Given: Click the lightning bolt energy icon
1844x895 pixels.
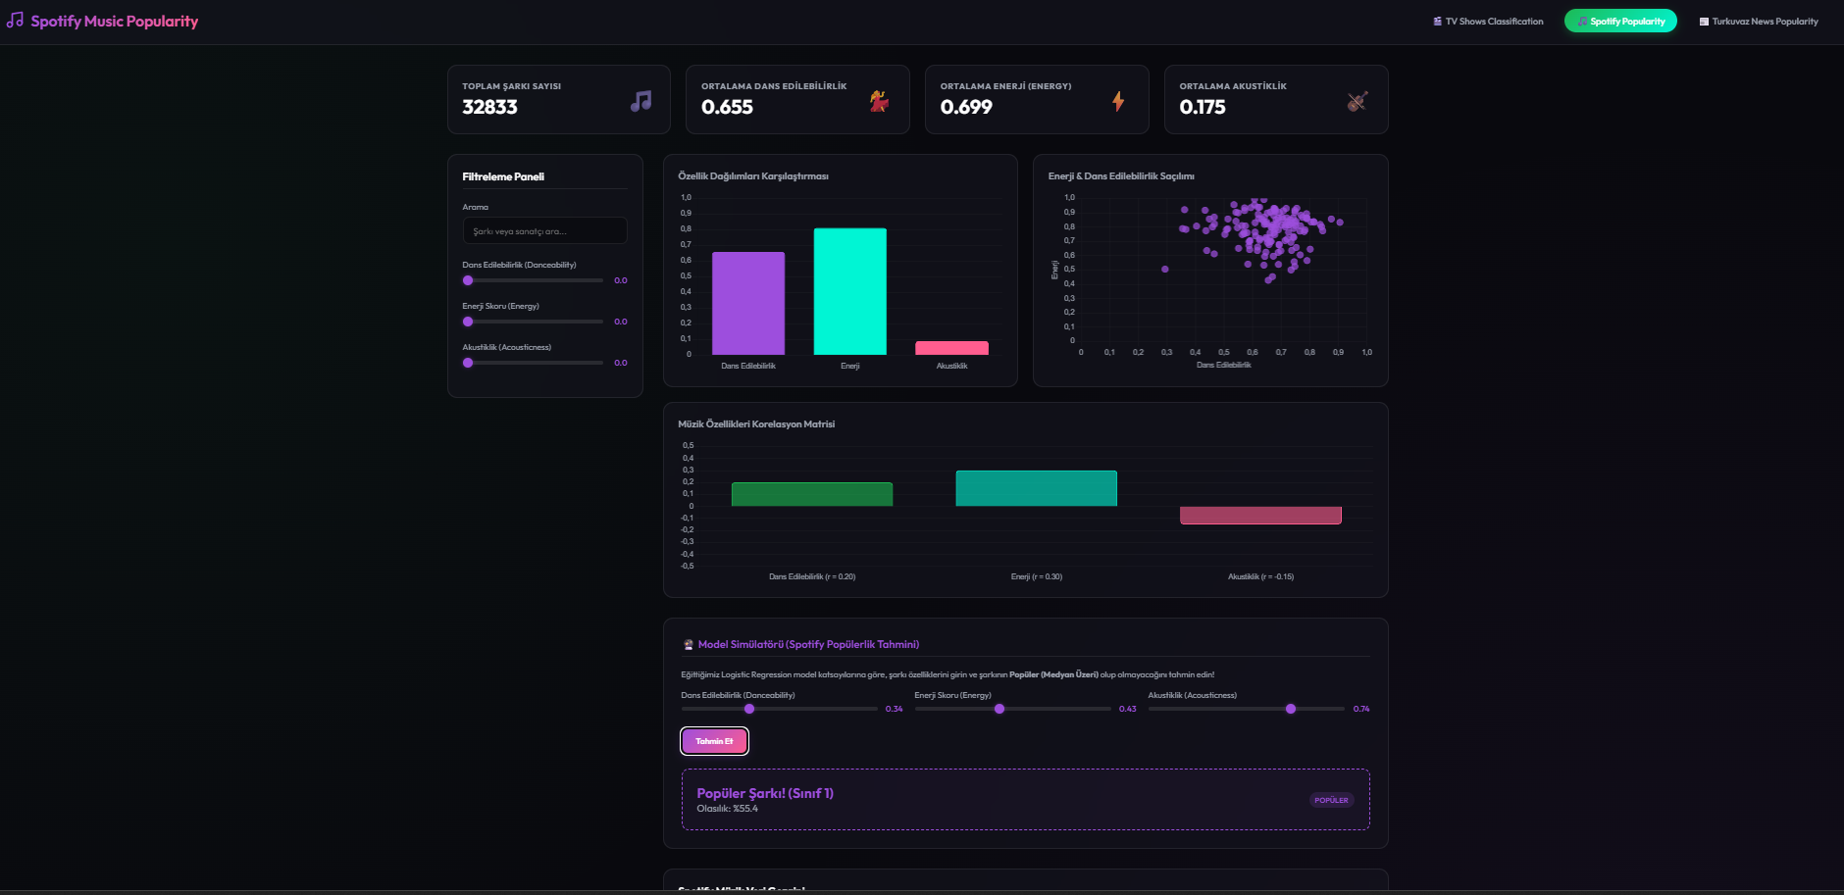Looking at the screenshot, I should [x=1118, y=101].
